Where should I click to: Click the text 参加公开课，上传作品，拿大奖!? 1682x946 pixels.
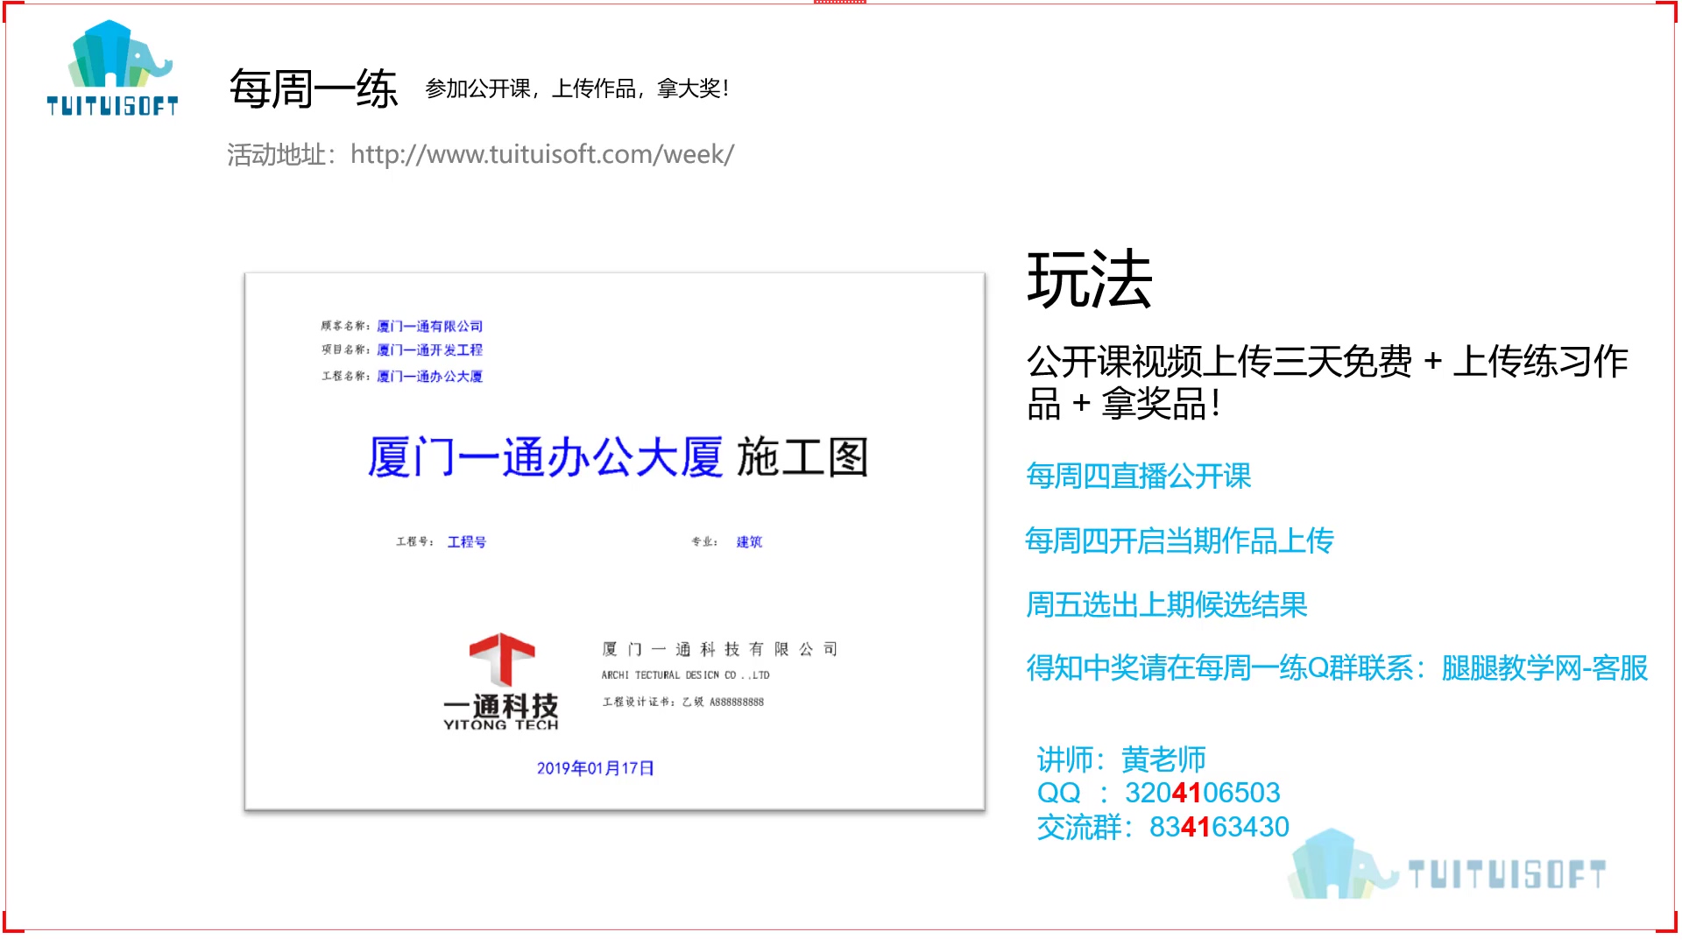point(577,88)
